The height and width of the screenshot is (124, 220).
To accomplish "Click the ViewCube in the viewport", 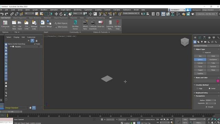I will coord(185,42).
